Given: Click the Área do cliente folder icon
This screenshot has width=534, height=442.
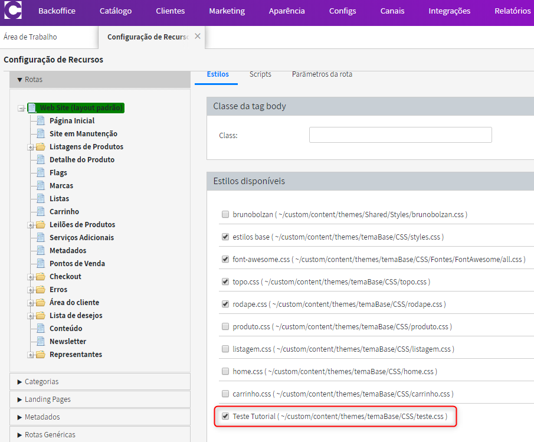Looking at the screenshot, I should tap(41, 302).
